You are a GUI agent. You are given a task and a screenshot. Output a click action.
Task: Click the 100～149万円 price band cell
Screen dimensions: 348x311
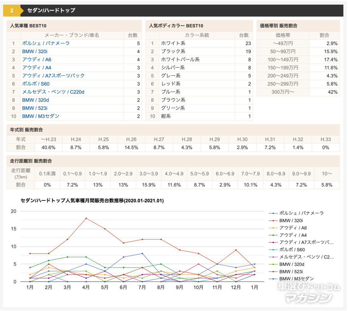coord(283,59)
